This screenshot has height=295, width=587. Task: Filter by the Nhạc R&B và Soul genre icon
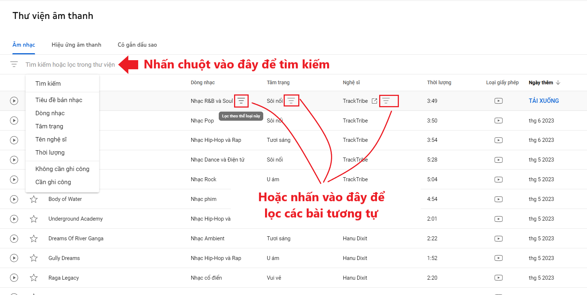[x=241, y=101]
